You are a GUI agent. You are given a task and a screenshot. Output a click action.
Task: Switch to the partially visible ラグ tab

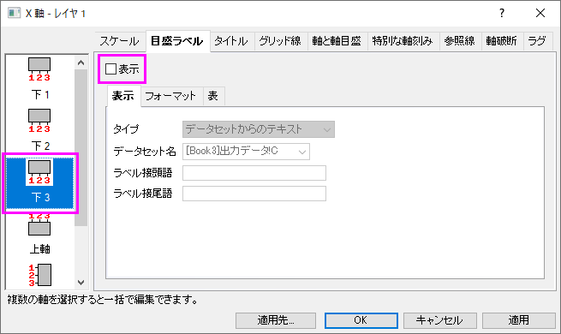pyautogui.click(x=538, y=41)
